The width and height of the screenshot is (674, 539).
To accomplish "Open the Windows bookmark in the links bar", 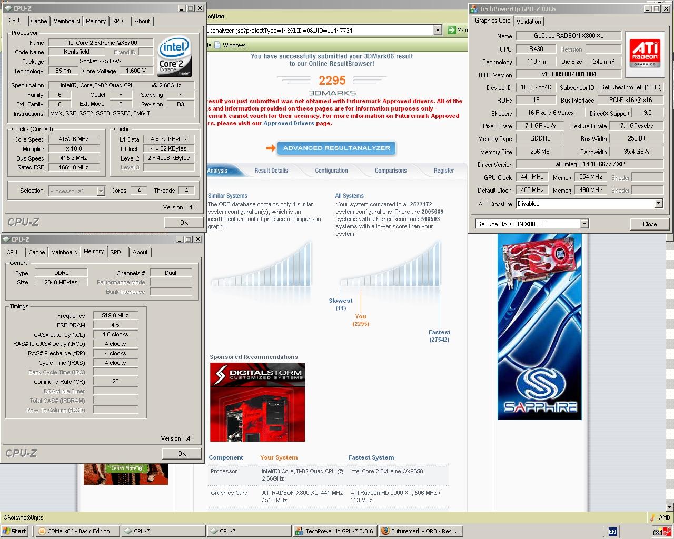I will [230, 45].
